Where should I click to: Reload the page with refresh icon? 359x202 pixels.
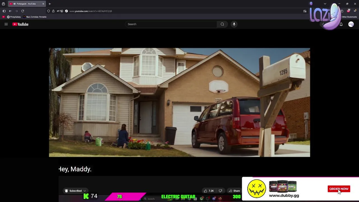point(23,11)
